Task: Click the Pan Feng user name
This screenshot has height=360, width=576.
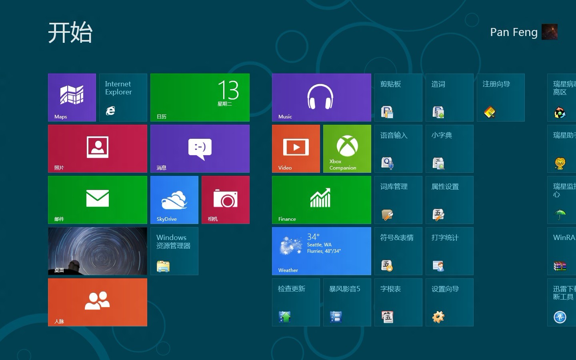Action: coord(514,32)
